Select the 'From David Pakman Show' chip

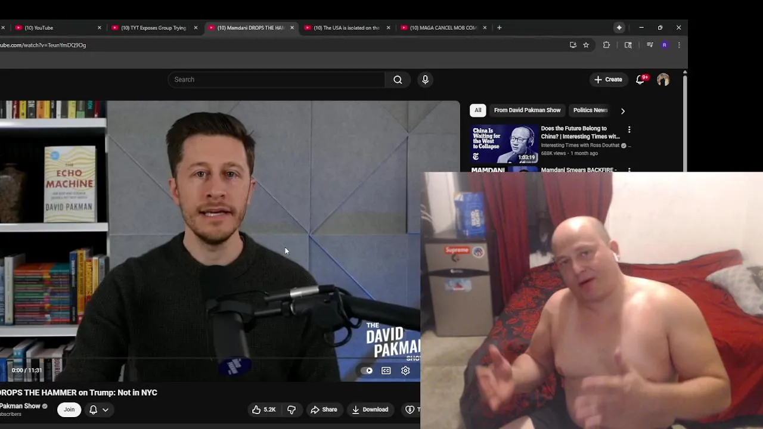point(527,110)
